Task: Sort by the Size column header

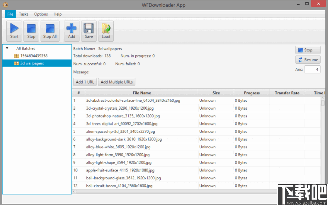Action: tap(216, 93)
